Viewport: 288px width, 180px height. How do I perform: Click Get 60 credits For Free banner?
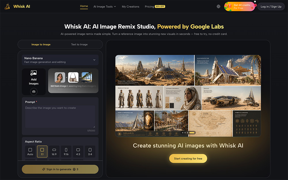click(x=240, y=7)
